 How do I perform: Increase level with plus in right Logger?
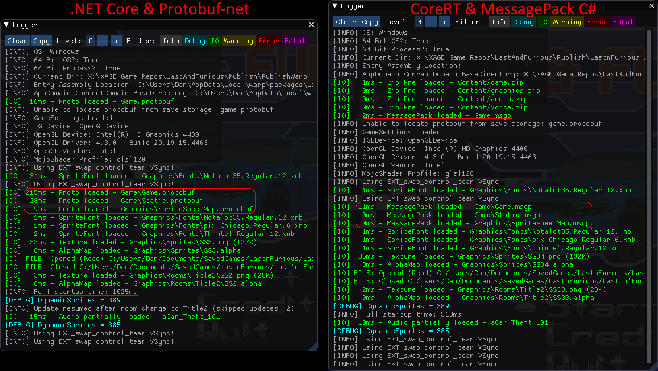coord(444,22)
